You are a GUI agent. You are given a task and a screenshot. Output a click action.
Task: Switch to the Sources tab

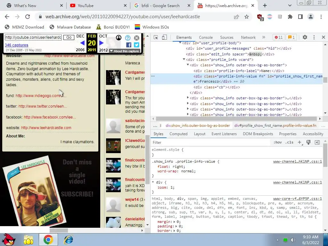(x=226, y=37)
